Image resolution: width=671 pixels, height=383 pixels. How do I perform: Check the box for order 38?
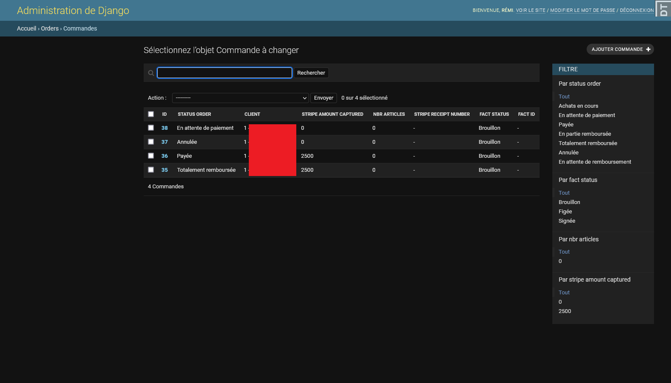(151, 128)
